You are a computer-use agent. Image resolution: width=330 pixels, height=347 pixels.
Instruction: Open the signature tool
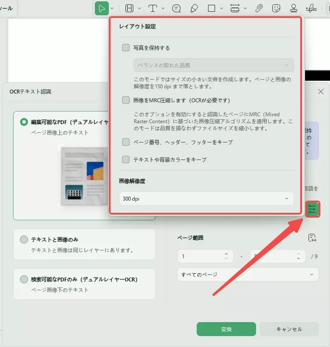click(x=311, y=9)
